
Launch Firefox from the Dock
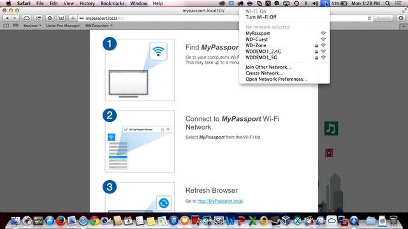(61, 221)
